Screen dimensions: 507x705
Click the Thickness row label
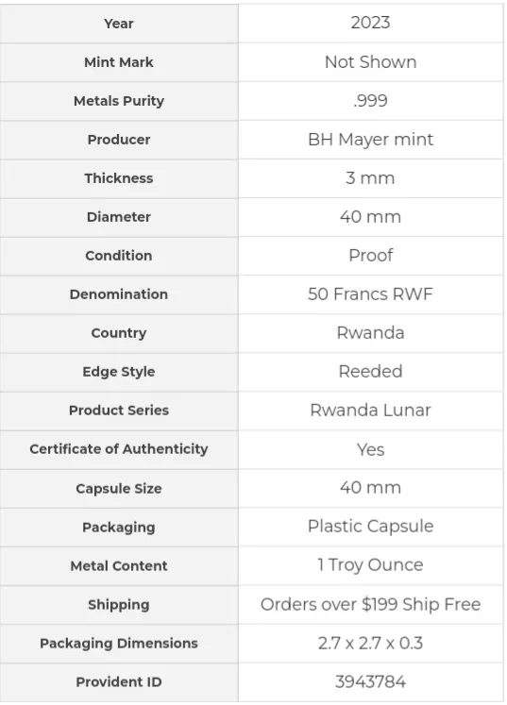(119, 178)
